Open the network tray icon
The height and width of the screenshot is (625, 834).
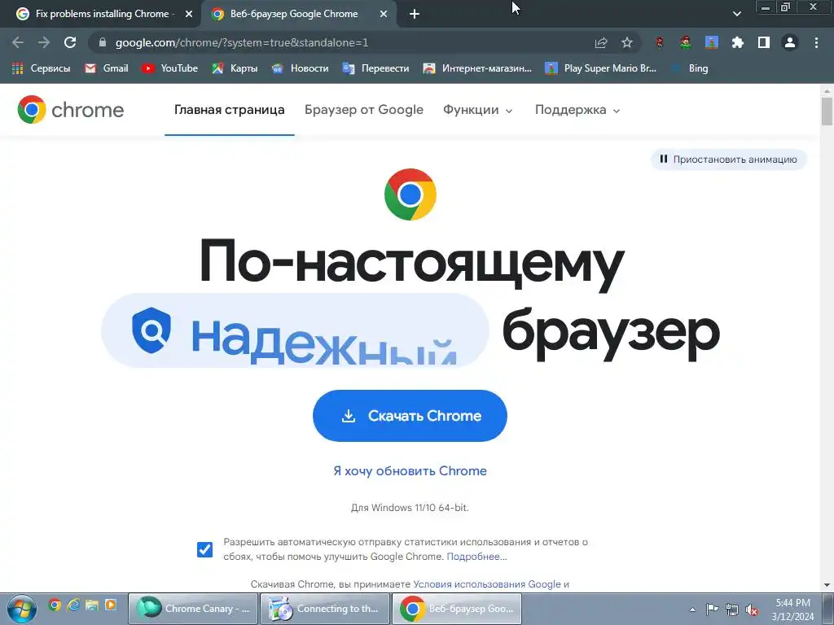pos(732,610)
